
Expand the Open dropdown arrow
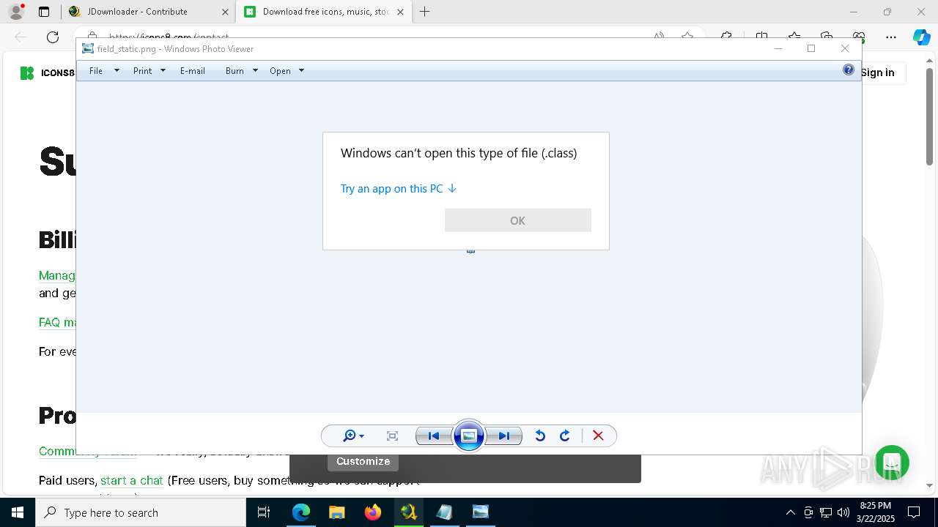(301, 71)
